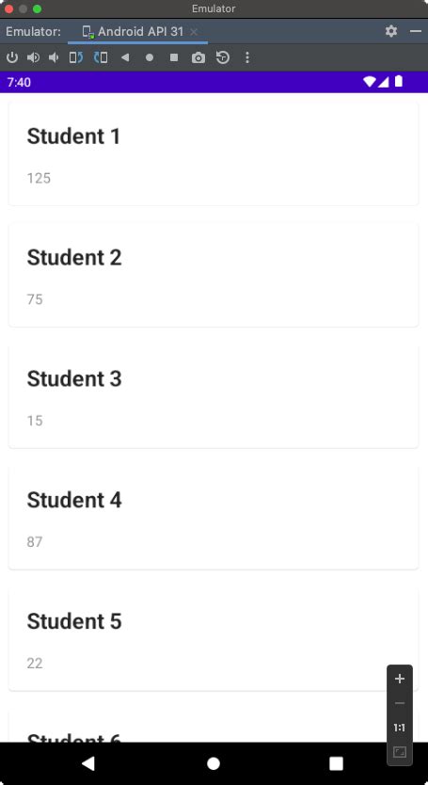The image size is (428, 785).
Task: Open extended controls three-dot menu
Action: tap(246, 57)
